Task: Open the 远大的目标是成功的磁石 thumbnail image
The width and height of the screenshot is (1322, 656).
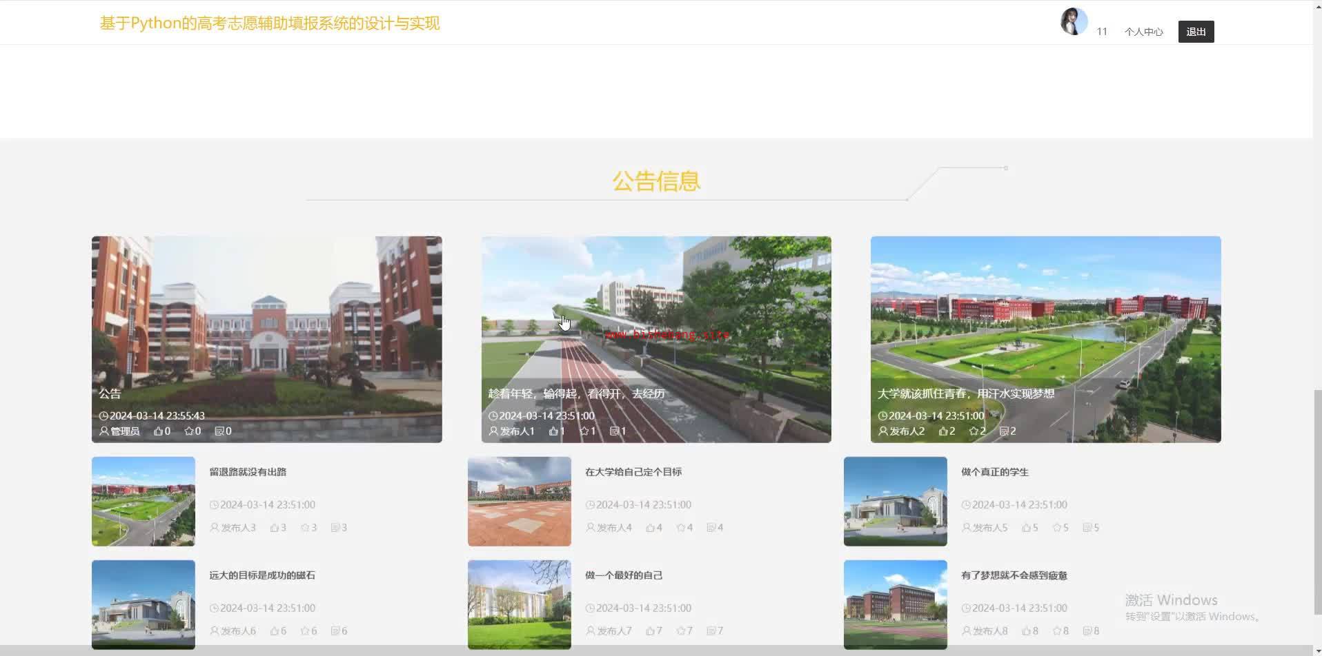Action: pos(144,604)
